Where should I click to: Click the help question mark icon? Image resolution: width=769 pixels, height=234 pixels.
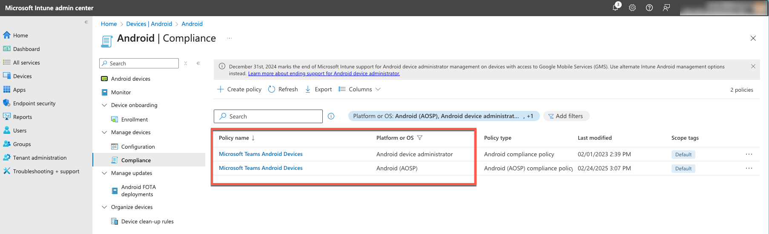coord(649,8)
